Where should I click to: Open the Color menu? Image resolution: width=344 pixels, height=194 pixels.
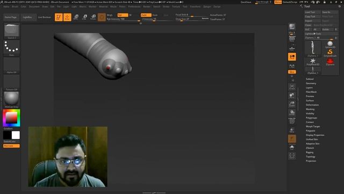[23, 6]
